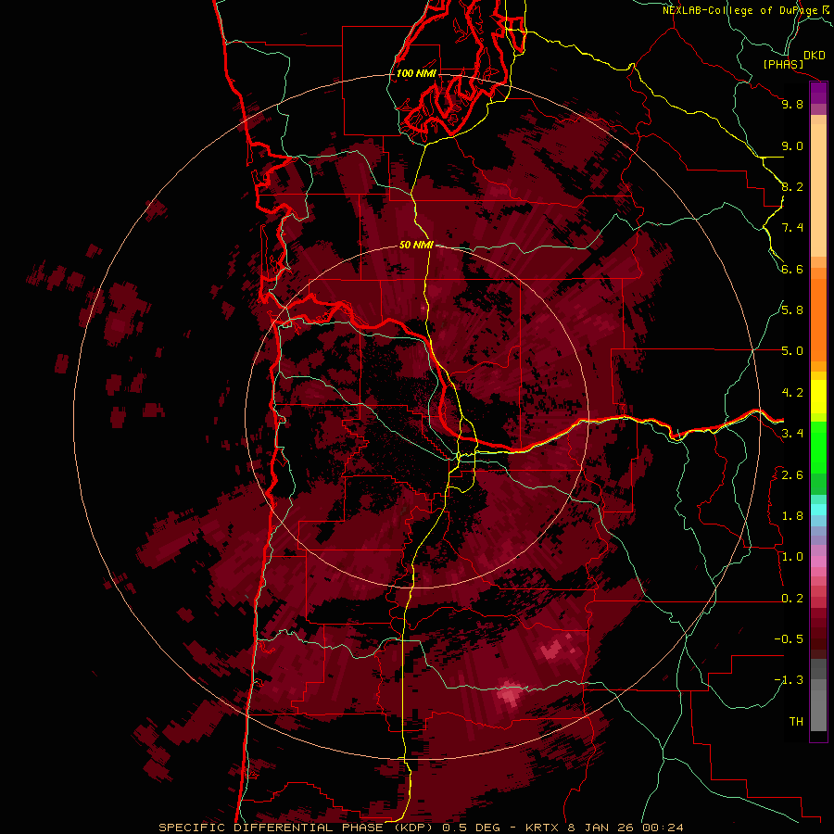The width and height of the screenshot is (834, 834).
Task: Click the 6.6 legend value
Action: pos(792,269)
